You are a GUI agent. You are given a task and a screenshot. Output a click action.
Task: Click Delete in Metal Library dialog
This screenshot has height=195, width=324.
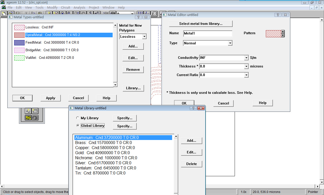click(x=192, y=164)
